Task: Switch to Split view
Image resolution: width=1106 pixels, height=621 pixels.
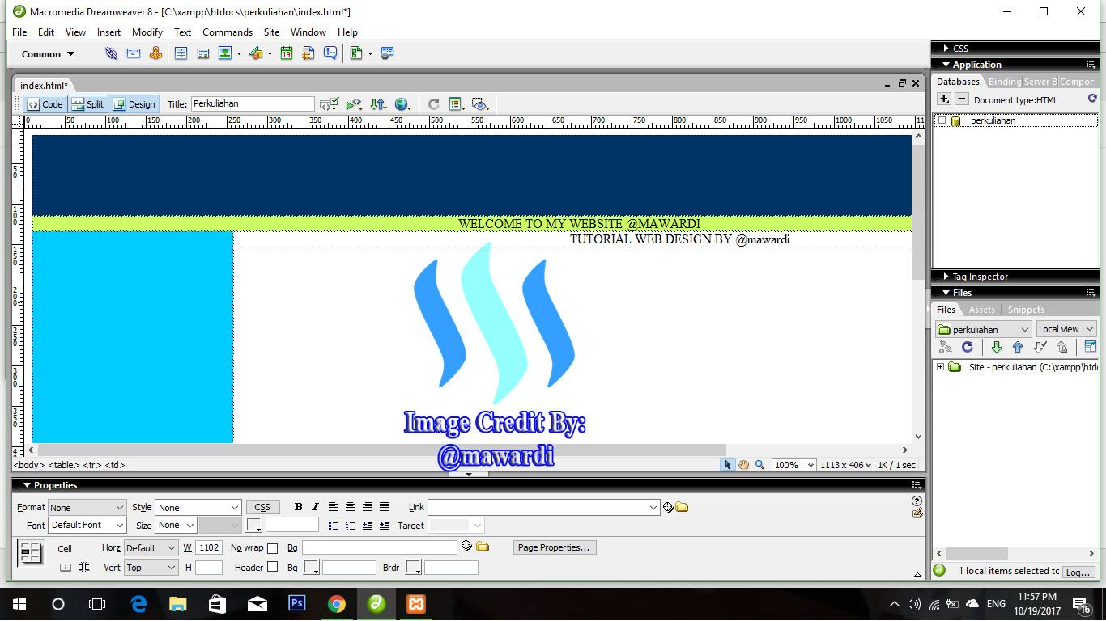Action: click(88, 104)
